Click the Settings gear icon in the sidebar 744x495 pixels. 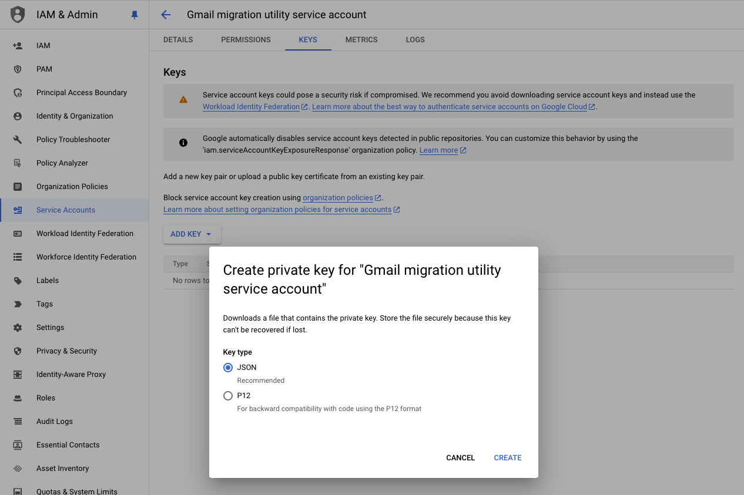pyautogui.click(x=18, y=327)
